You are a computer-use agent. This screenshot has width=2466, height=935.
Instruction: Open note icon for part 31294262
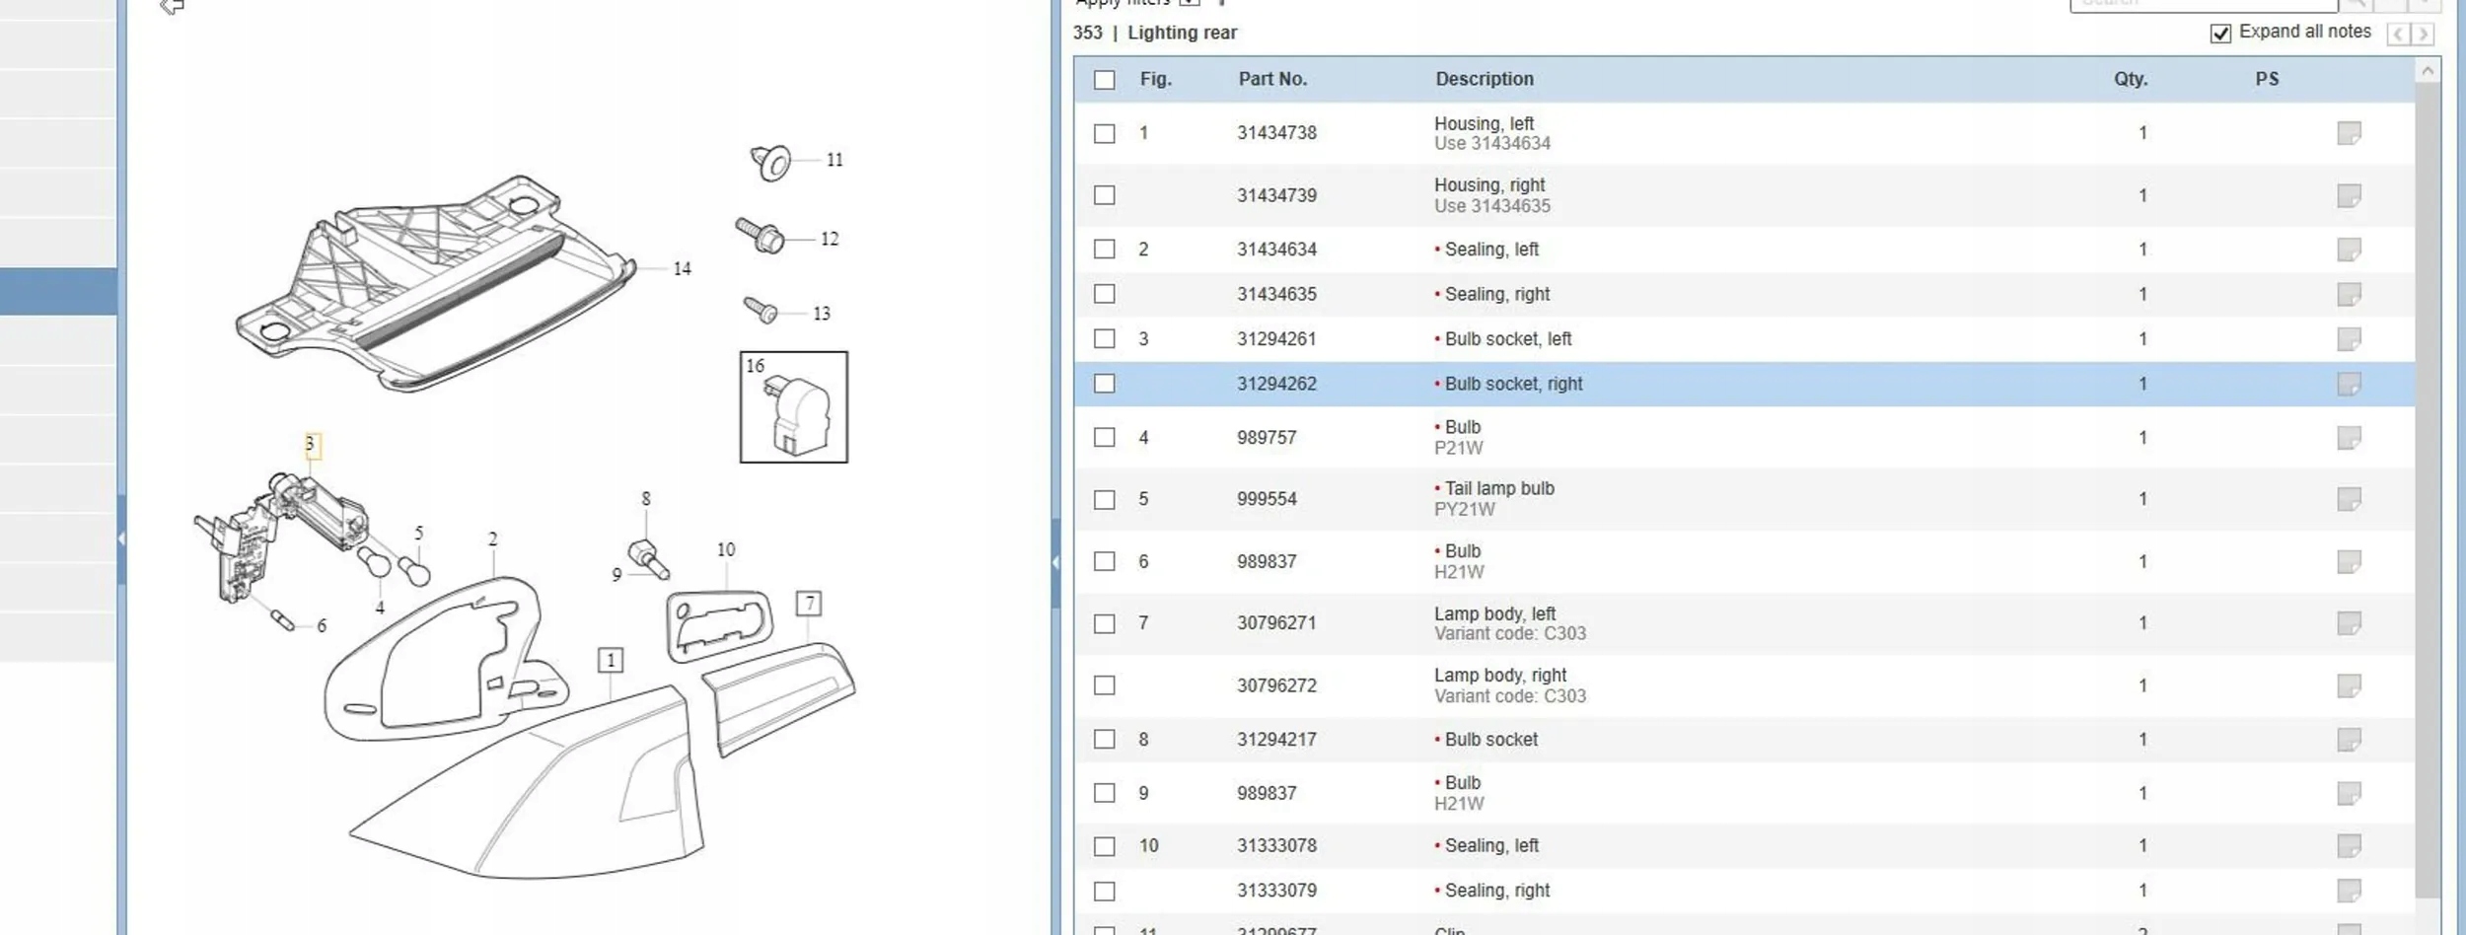[2349, 384]
